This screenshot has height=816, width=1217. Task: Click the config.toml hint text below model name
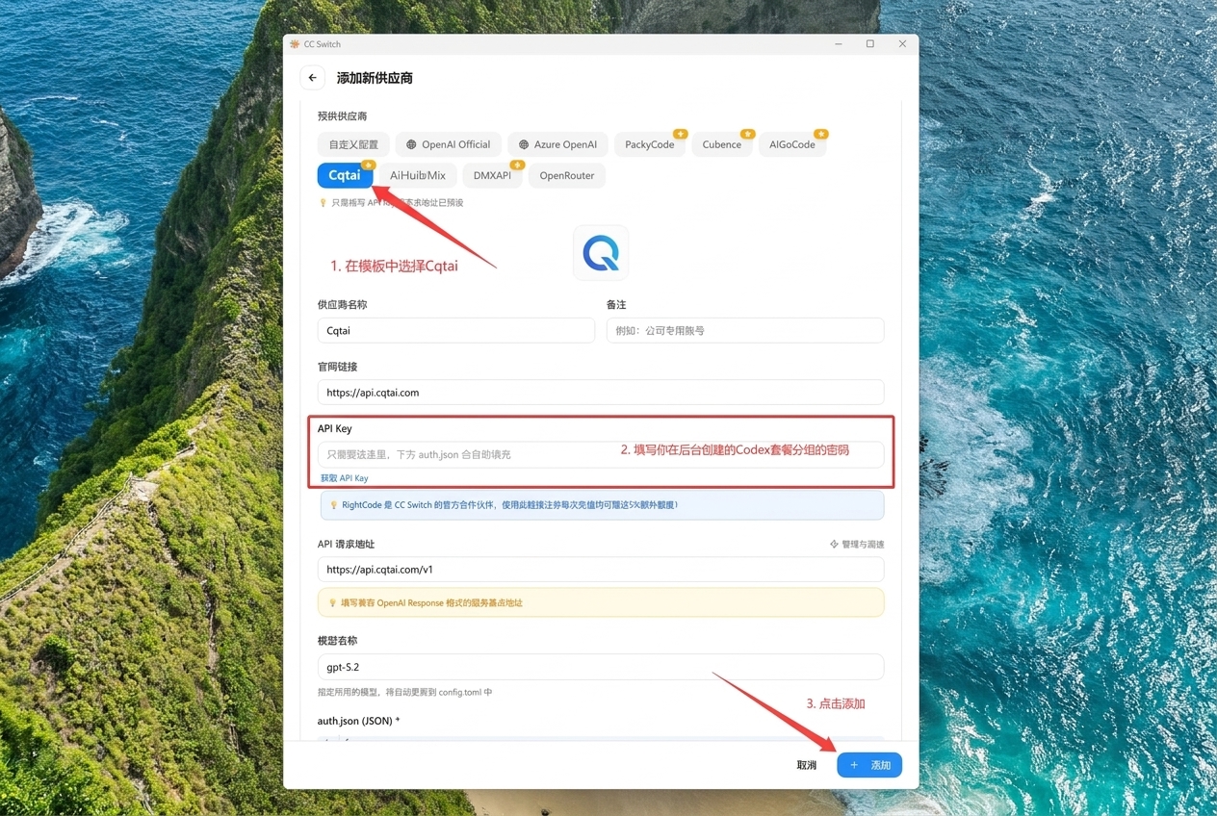pyautogui.click(x=405, y=692)
